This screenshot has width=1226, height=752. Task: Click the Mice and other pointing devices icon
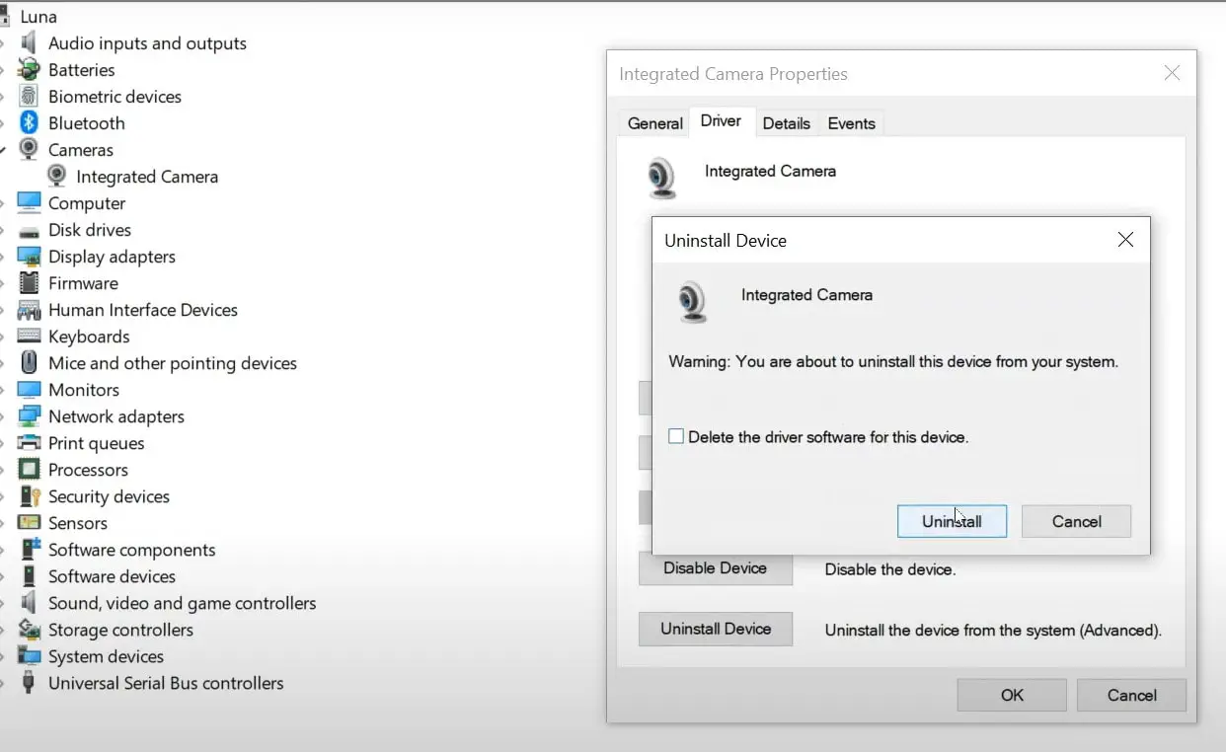click(29, 363)
